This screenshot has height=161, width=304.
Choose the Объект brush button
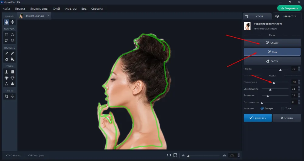click(272, 43)
